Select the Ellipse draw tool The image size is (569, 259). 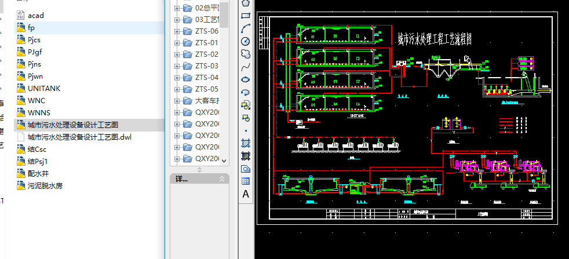pos(246,79)
